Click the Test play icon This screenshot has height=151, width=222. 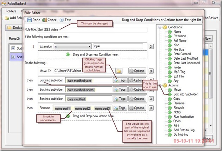62,20
